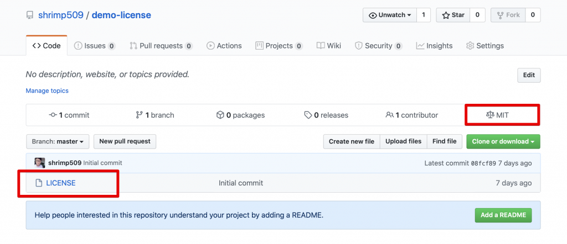Go to the Settings tab
The width and height of the screenshot is (567, 244).
click(485, 46)
